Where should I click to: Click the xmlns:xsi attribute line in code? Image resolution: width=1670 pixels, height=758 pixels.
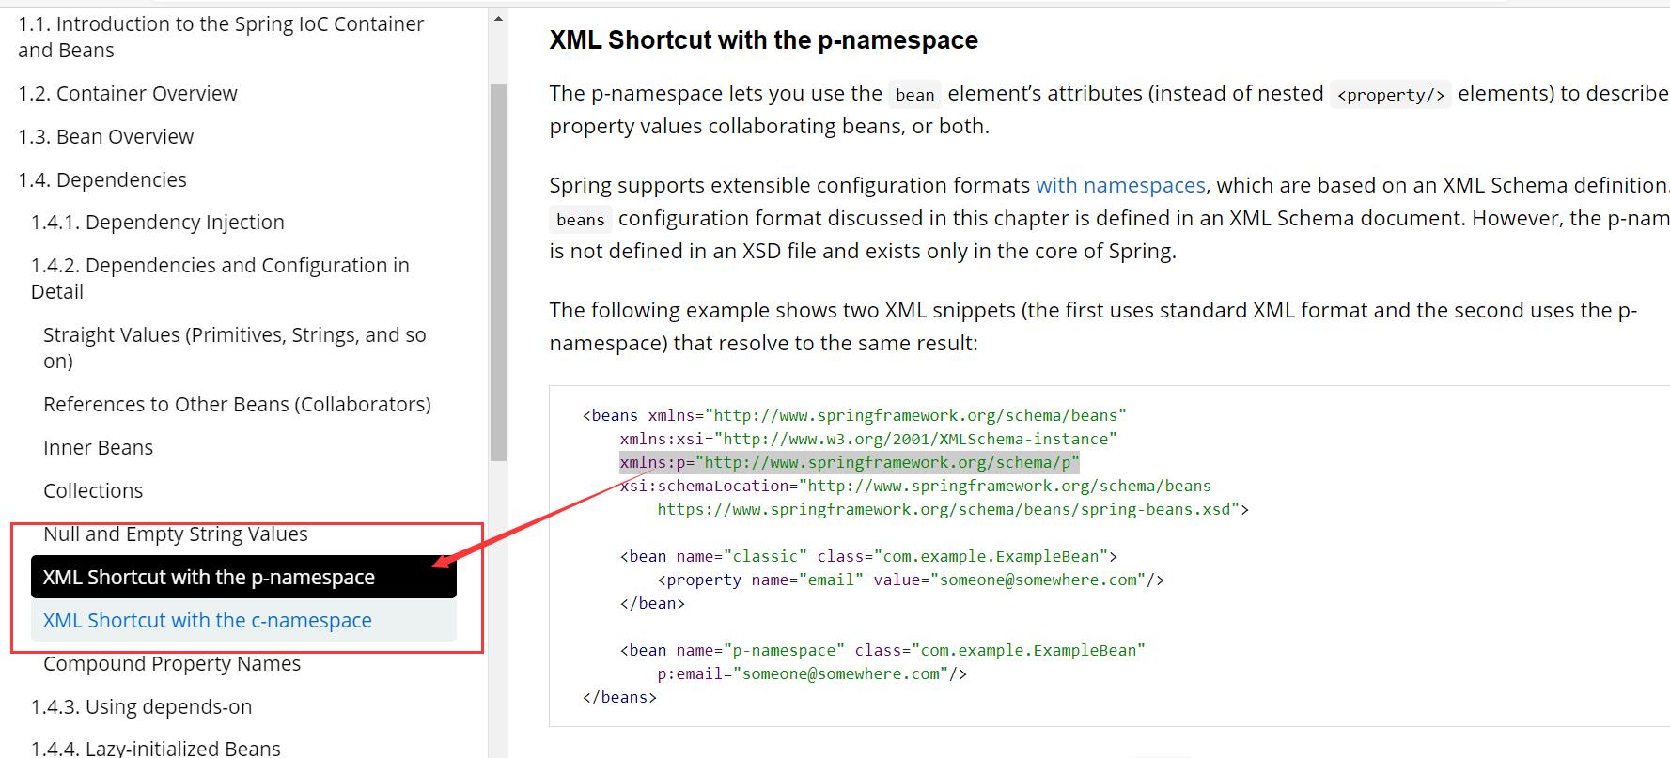[868, 439]
